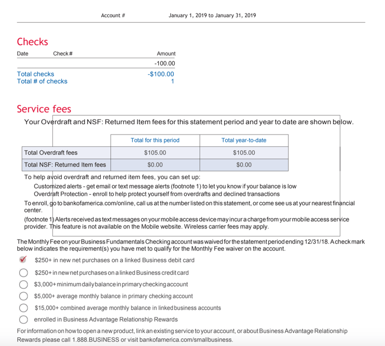Click the Total NSF: Returned Item fees label

point(65,165)
